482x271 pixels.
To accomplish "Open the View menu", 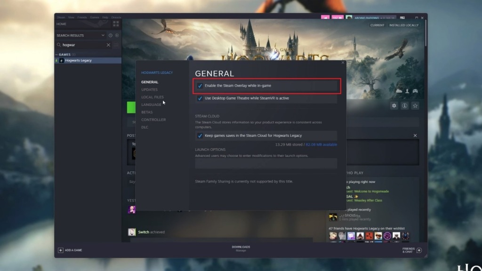I will point(72,17).
